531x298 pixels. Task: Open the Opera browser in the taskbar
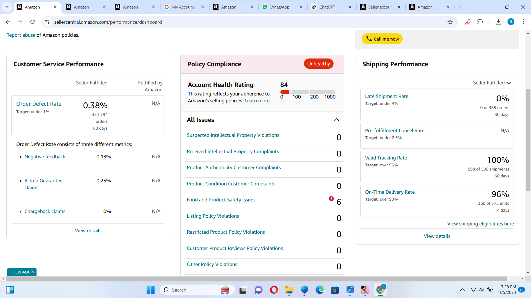point(274,290)
